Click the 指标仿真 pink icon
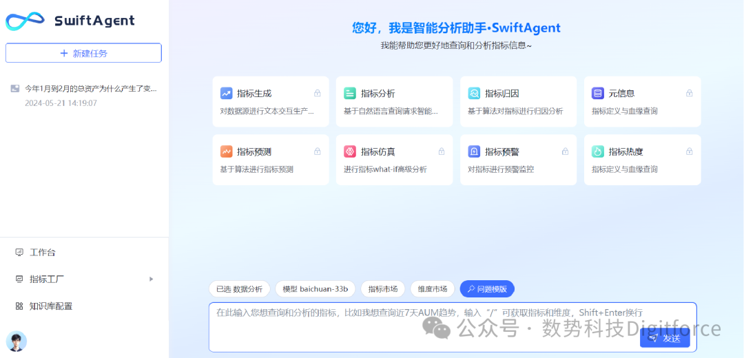The width and height of the screenshot is (744, 358). coord(350,151)
